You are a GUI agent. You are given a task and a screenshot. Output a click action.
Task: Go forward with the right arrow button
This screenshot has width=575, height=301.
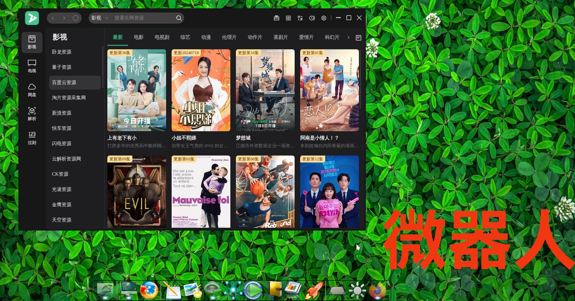[64, 18]
